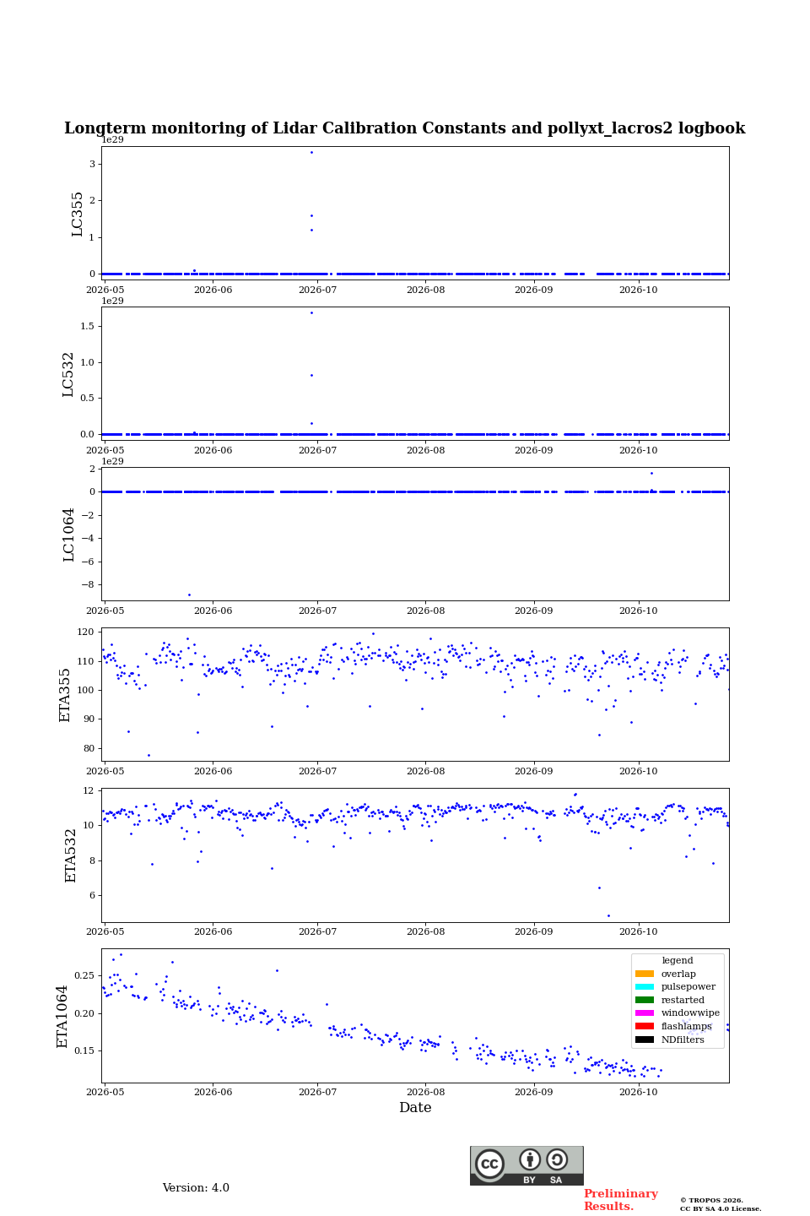Click the BY attribution person icon
The width and height of the screenshot is (810, 1216).
(x=530, y=1159)
